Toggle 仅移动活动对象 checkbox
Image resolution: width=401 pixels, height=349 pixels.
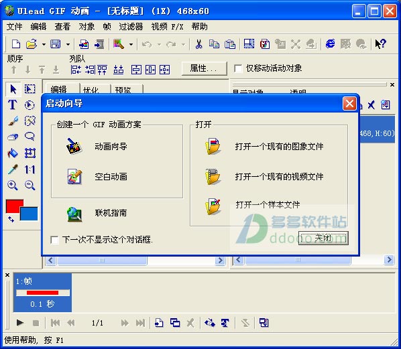[x=238, y=68]
